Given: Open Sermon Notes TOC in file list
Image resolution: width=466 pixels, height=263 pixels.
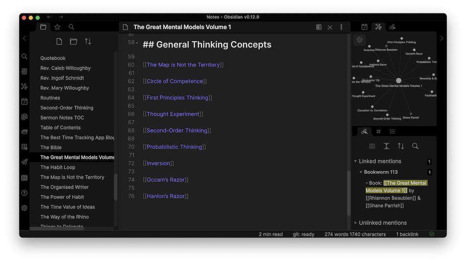Looking at the screenshot, I should pos(62,118).
